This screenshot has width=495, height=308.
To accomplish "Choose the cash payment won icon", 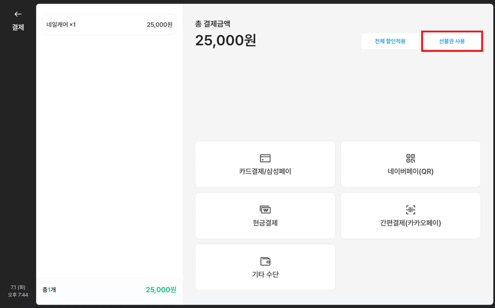I will point(265,210).
